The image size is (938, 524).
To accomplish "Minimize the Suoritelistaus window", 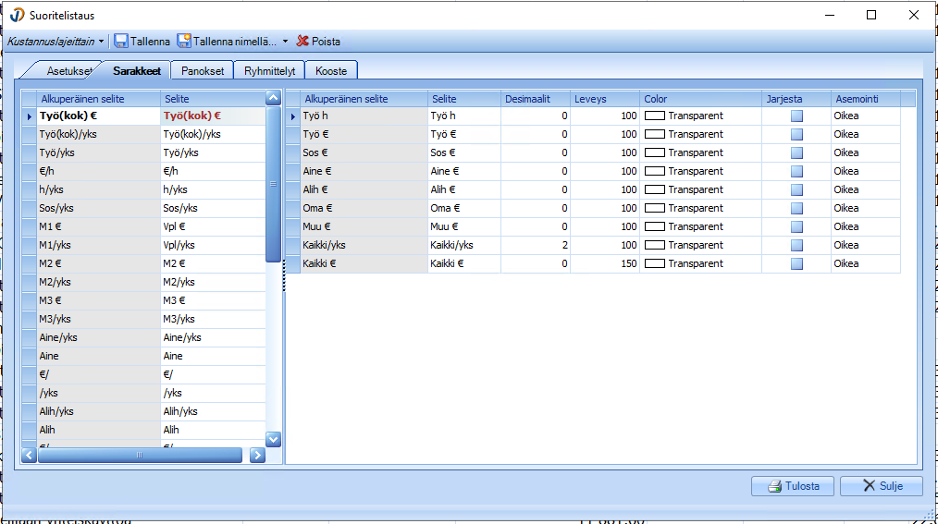I will coord(830,15).
